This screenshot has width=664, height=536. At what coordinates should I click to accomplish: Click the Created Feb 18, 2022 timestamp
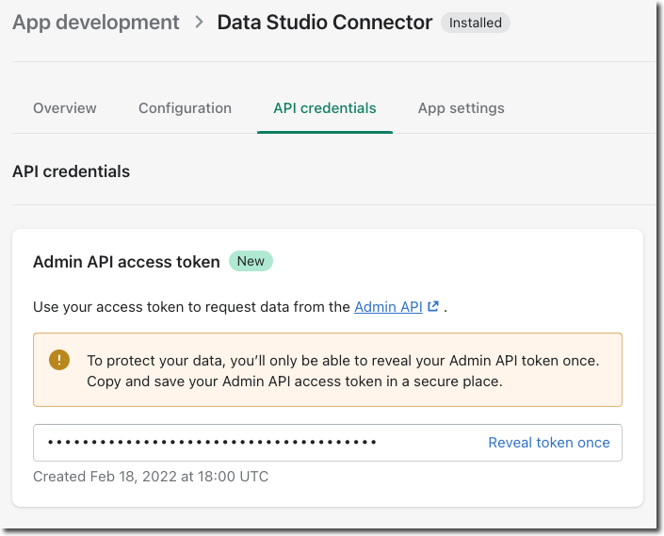tap(151, 477)
